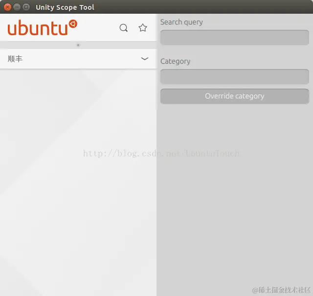This screenshot has width=313, height=296.
Task: Click the page indicator dot under header
Action: point(78,45)
